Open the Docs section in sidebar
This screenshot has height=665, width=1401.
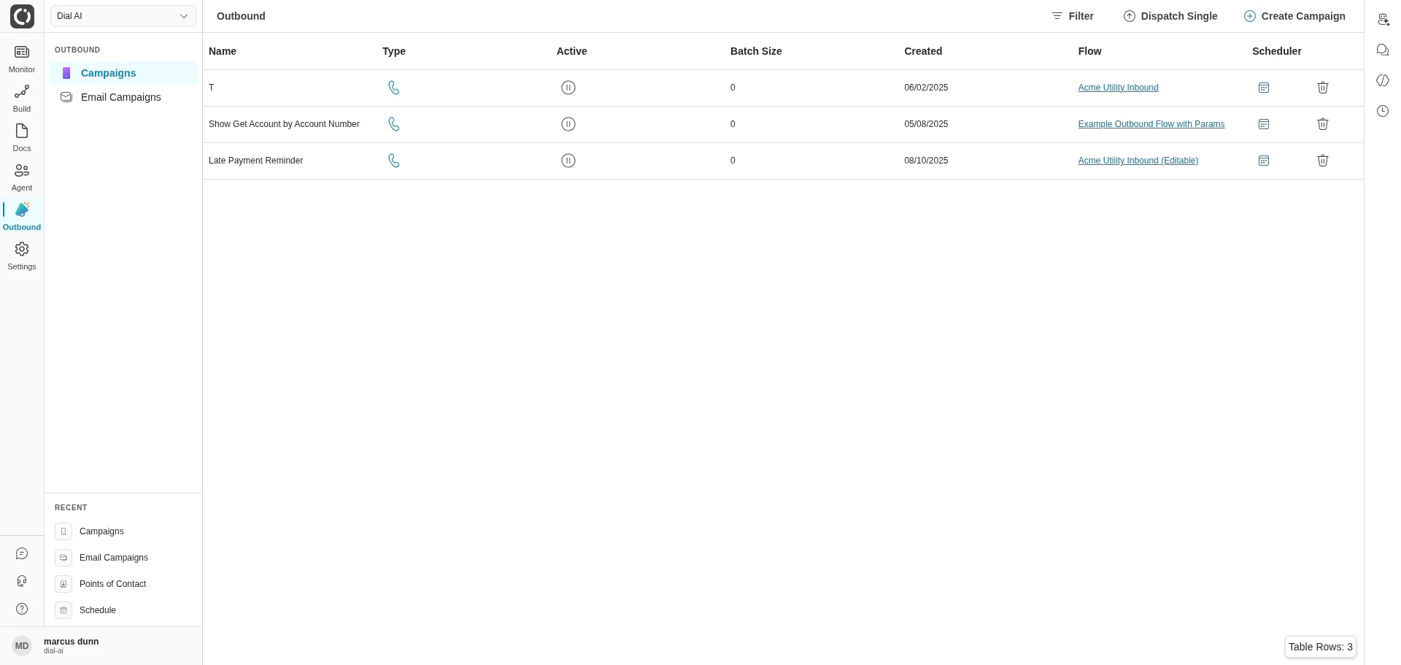pyautogui.click(x=22, y=139)
